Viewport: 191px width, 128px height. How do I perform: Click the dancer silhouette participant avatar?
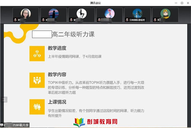tap(81, 13)
